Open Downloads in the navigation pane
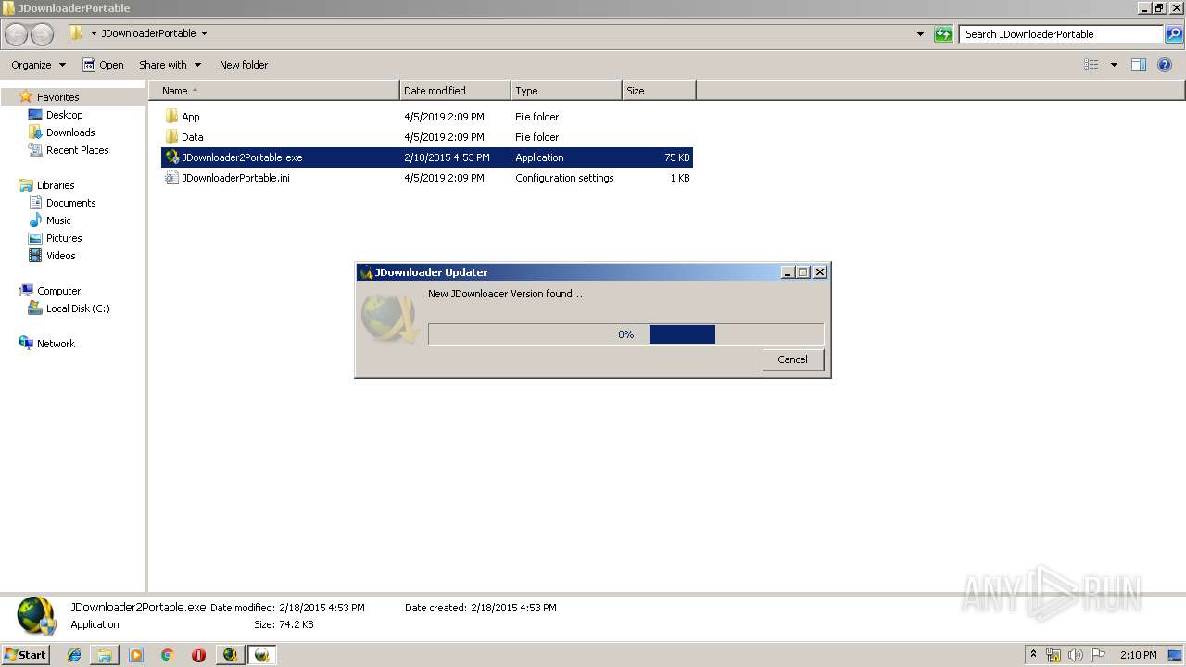Screen dimensions: 1186x667 70,132
